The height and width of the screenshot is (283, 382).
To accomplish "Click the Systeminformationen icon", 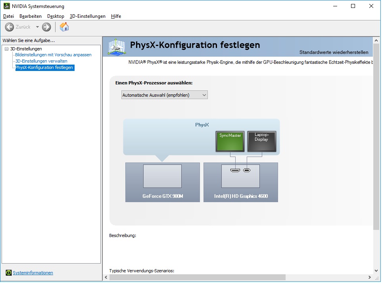I will tap(8, 273).
